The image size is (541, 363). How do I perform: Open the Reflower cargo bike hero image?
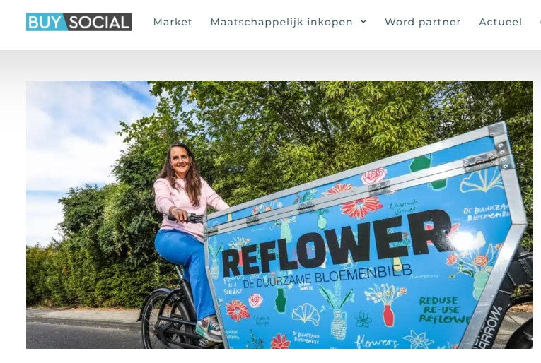click(x=279, y=215)
